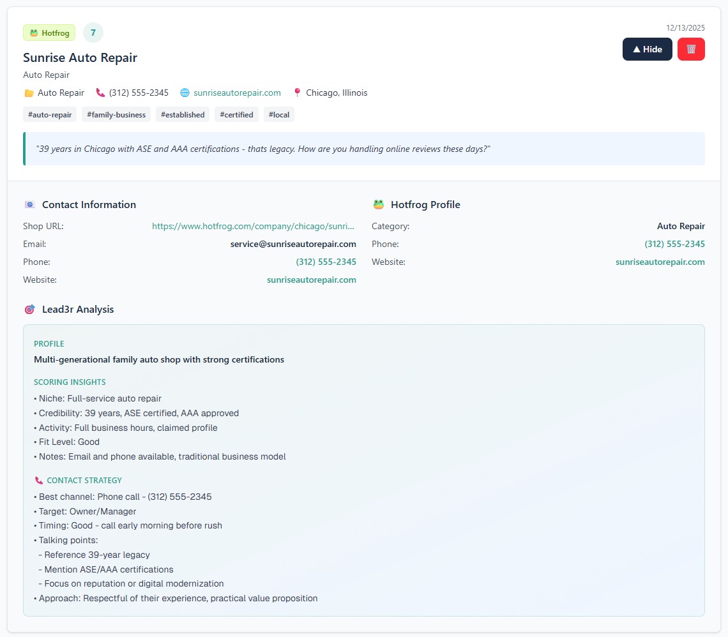This screenshot has width=728, height=637.
Task: Select the #family-business tag
Action: click(x=117, y=115)
